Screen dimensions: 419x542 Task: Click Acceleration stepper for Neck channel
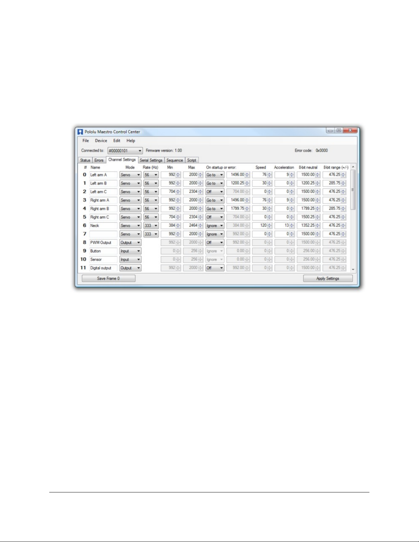pyautogui.click(x=292, y=226)
